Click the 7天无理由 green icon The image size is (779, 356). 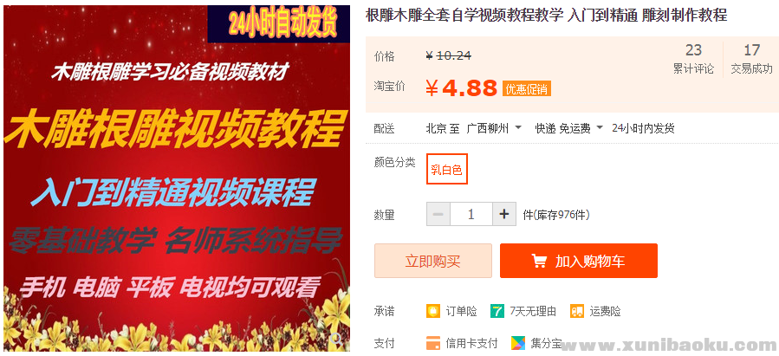[x=497, y=311]
